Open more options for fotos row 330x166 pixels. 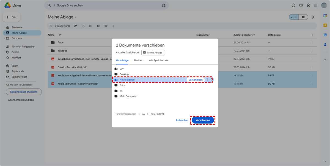coord(312,42)
